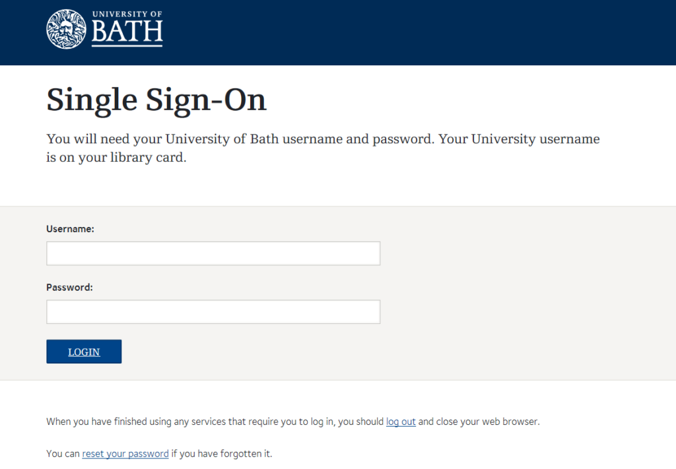Click the 'You can' text before the reset link
676x469 pixels.
tap(63, 453)
